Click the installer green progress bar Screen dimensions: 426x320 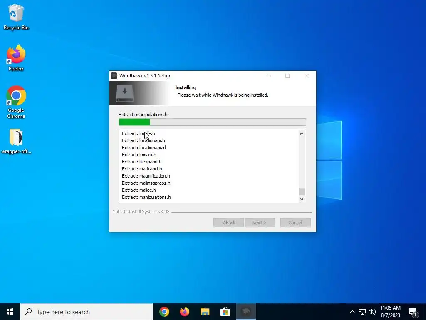[213, 122]
